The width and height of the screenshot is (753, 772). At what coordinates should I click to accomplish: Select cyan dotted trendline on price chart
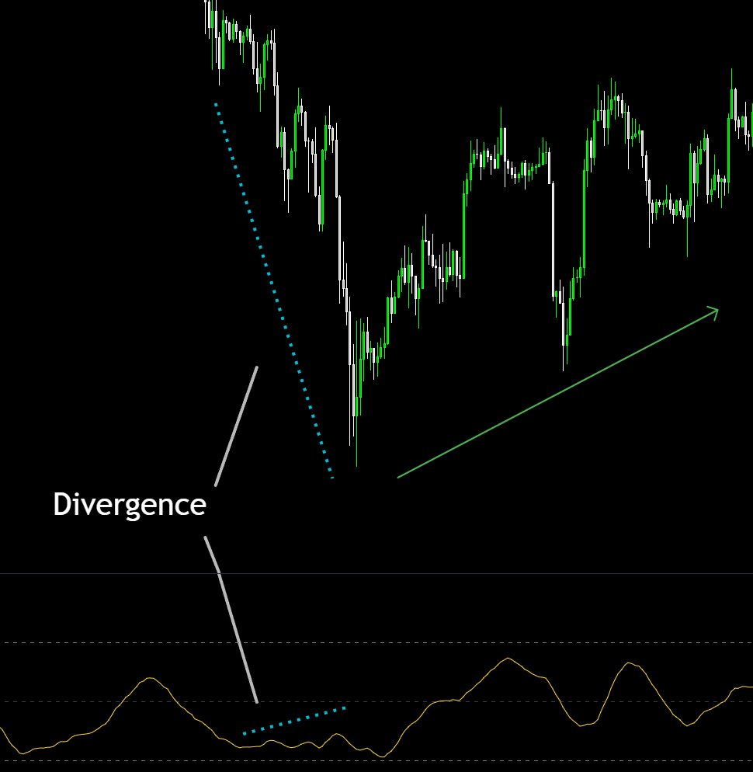[272, 287]
